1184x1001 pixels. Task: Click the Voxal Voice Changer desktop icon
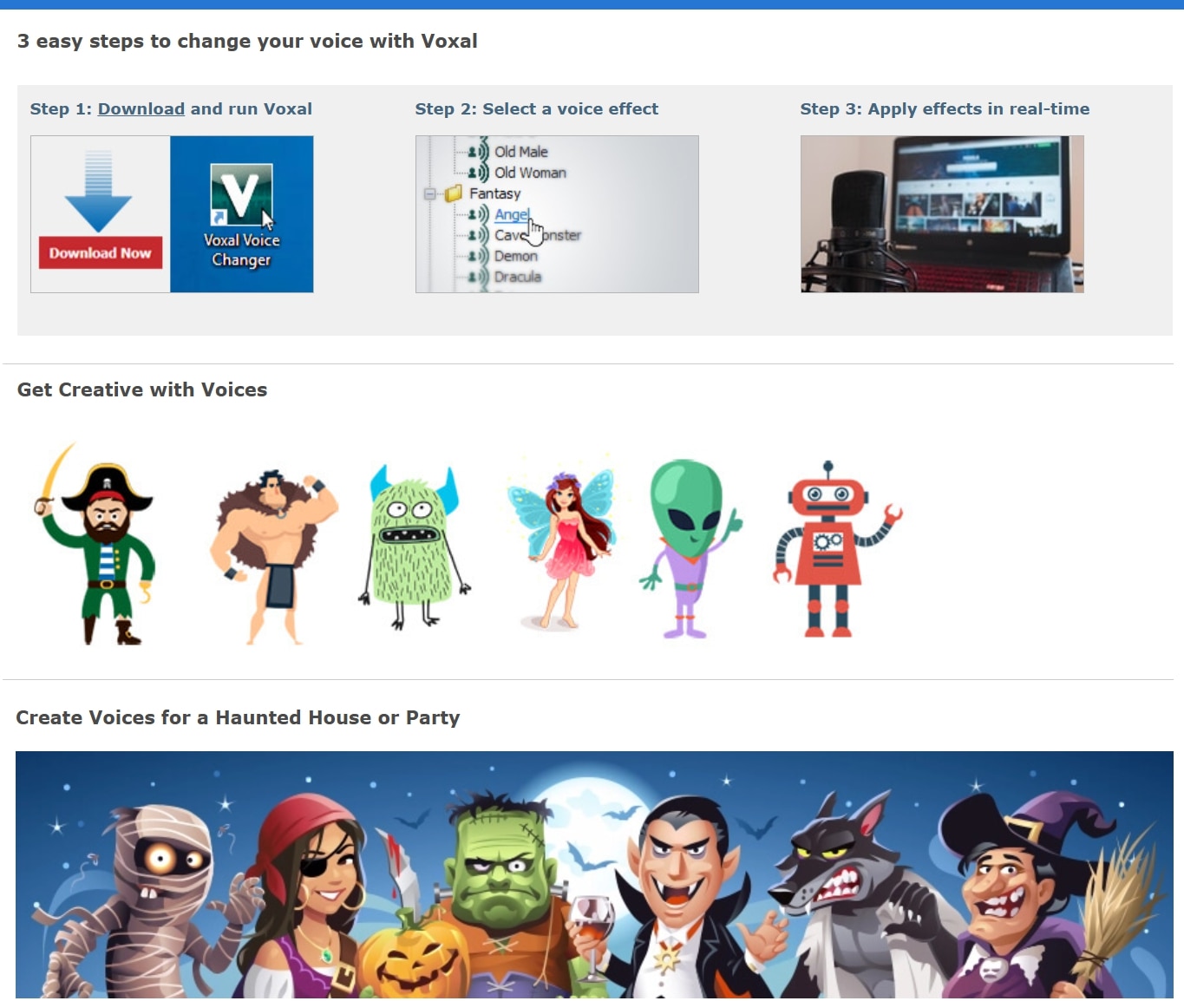click(241, 216)
